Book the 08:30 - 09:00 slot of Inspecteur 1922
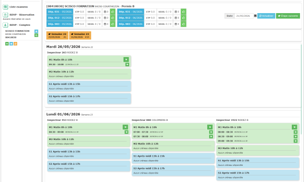 pyautogui.click(x=295, y=136)
